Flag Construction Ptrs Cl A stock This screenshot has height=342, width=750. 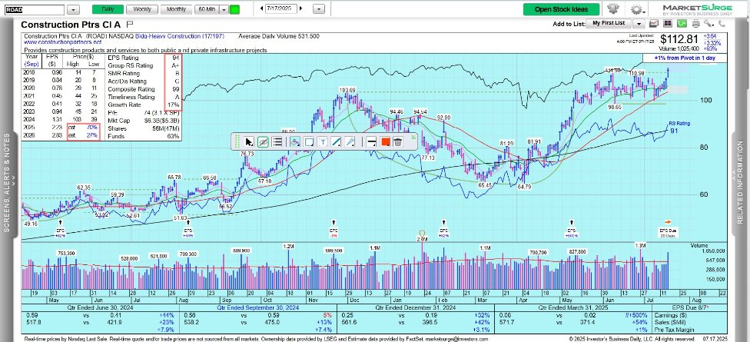pos(131,24)
